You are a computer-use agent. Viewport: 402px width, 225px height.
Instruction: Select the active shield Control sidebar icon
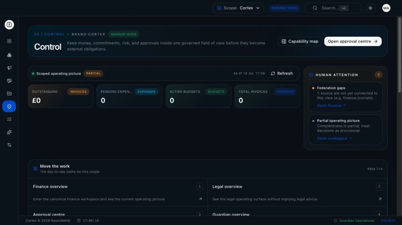tap(9, 106)
